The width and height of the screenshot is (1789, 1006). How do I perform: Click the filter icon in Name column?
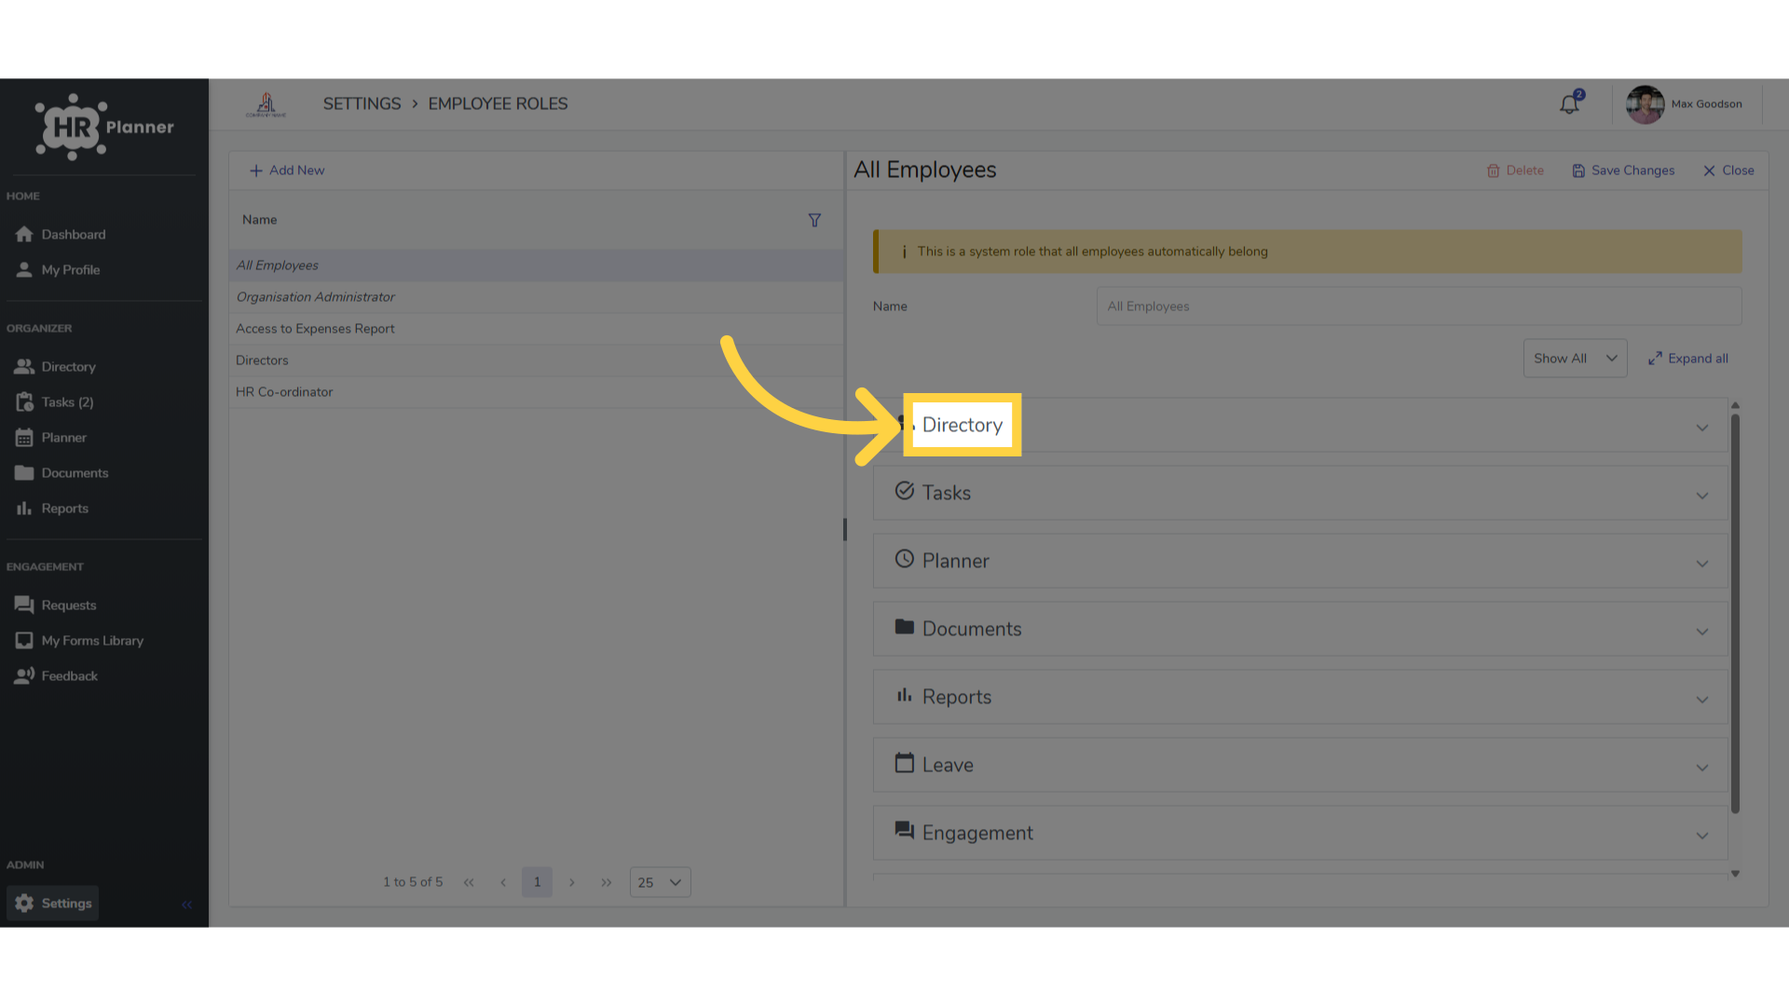tap(814, 220)
